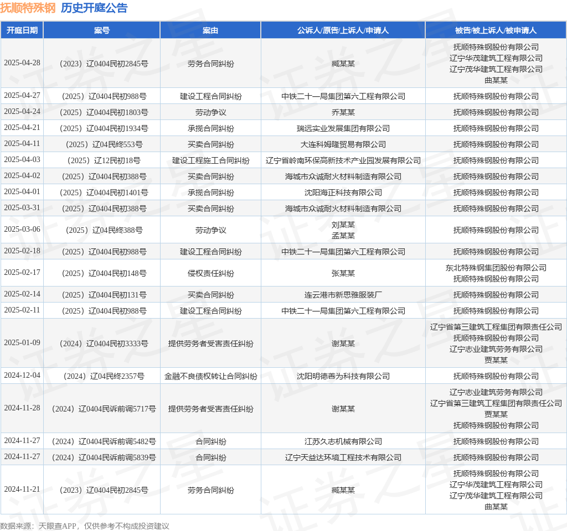Click 劳动争议 in the 2025-04-24 row
The image size is (567, 531).
[211, 112]
